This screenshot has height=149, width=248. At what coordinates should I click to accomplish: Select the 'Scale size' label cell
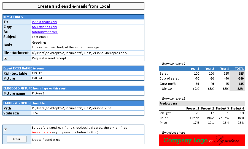(17, 113)
